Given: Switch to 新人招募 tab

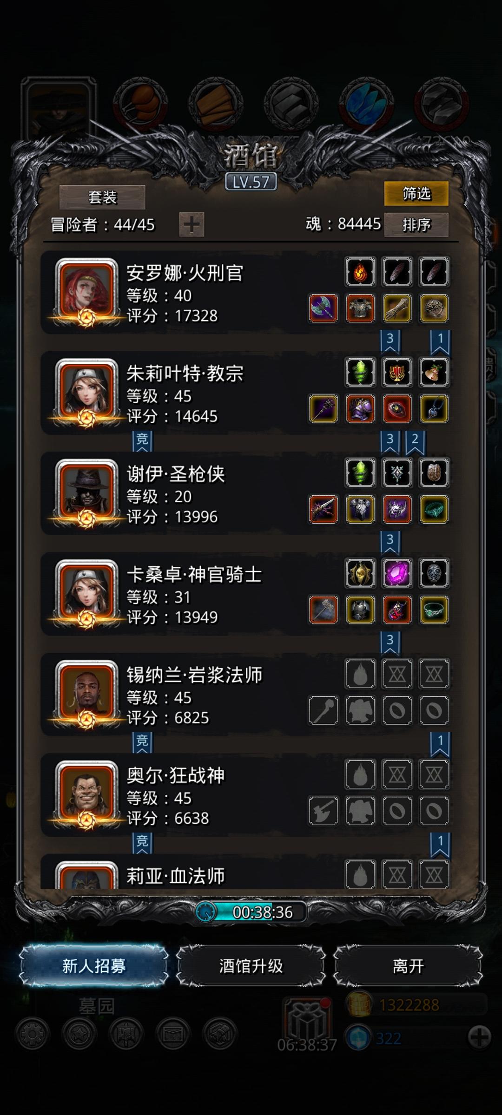Looking at the screenshot, I should [x=94, y=966].
